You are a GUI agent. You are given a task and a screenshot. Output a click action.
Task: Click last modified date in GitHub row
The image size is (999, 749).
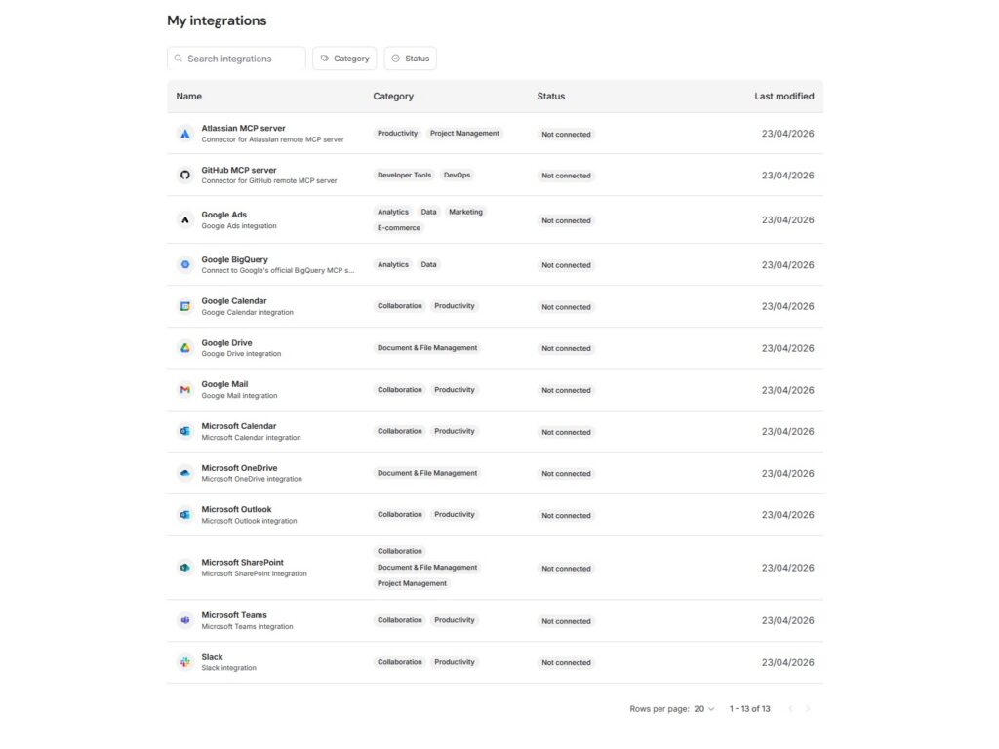[x=787, y=176]
